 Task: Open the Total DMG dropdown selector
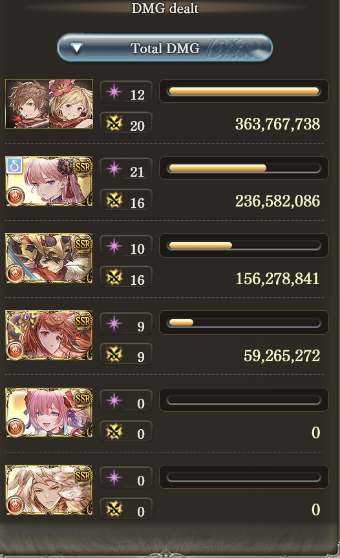tap(165, 48)
